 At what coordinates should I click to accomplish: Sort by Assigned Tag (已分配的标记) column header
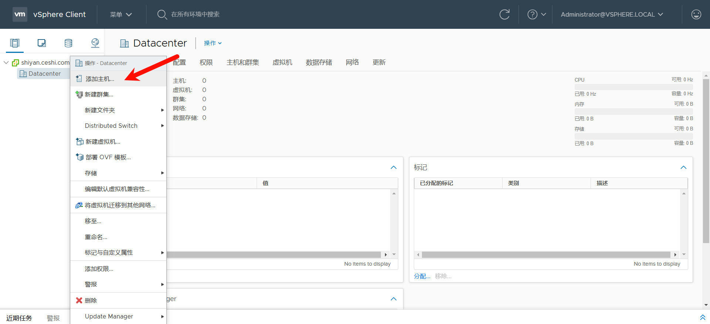pyautogui.click(x=458, y=183)
